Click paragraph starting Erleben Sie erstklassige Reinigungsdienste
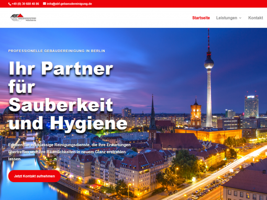The height and width of the screenshot is (200, 267). 70,152
